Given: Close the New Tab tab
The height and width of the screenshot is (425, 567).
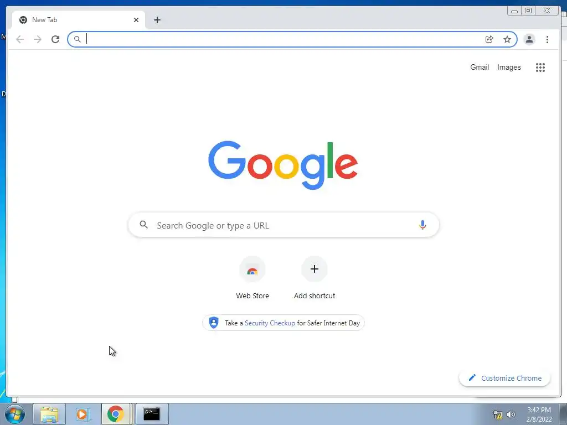Looking at the screenshot, I should coord(136,20).
